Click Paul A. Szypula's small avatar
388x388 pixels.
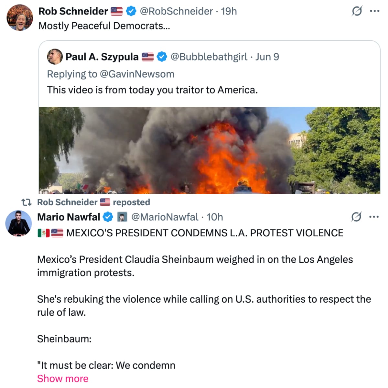click(x=55, y=57)
